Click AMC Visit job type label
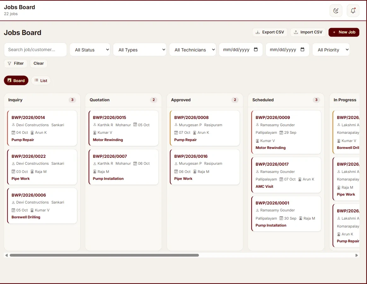The image size is (367, 284). [x=264, y=186]
